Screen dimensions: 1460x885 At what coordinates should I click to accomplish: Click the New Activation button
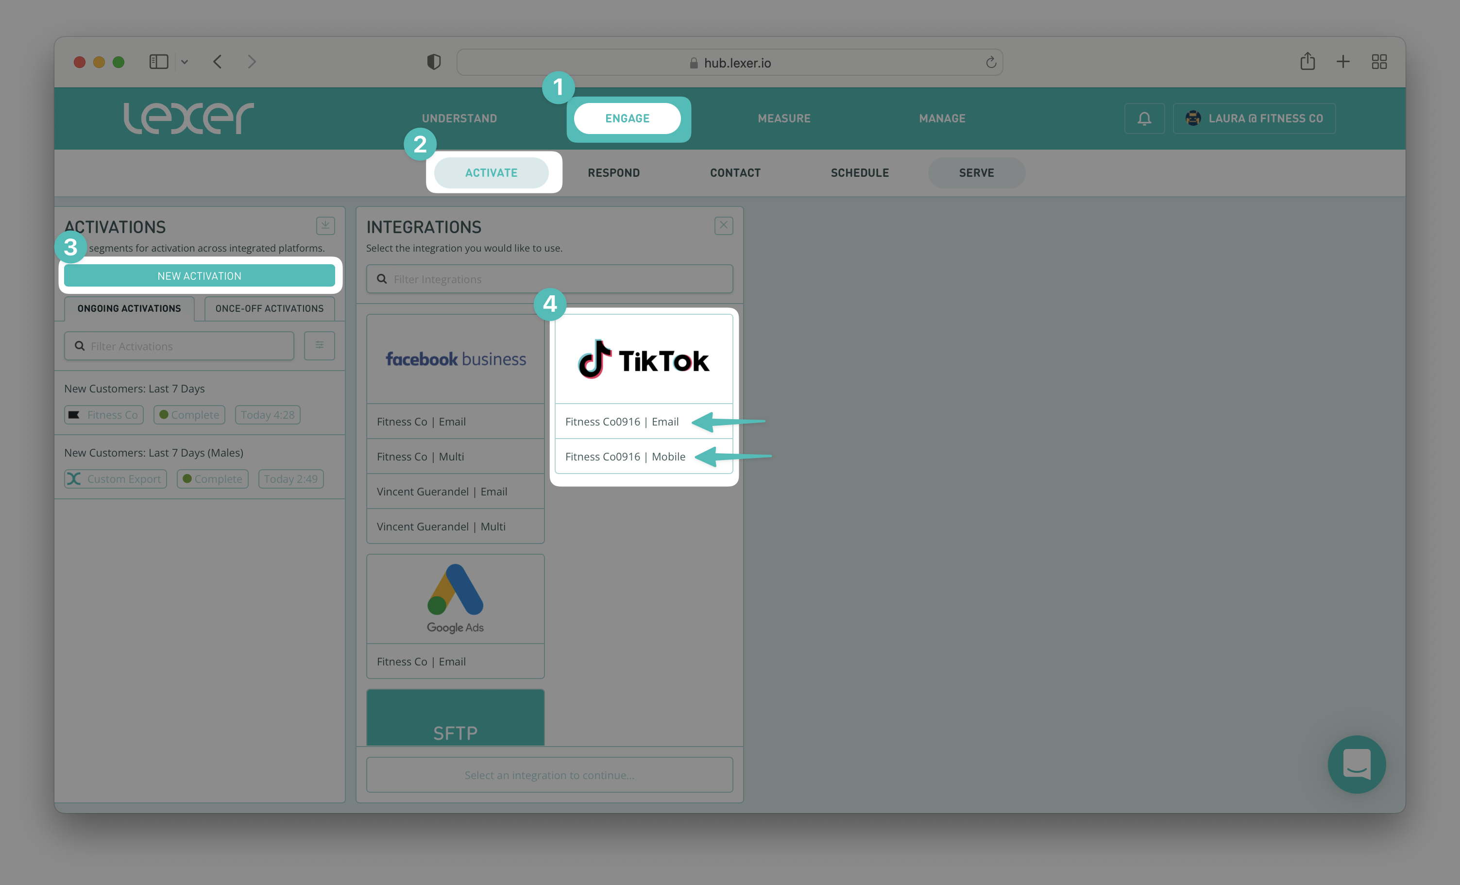[x=199, y=275]
